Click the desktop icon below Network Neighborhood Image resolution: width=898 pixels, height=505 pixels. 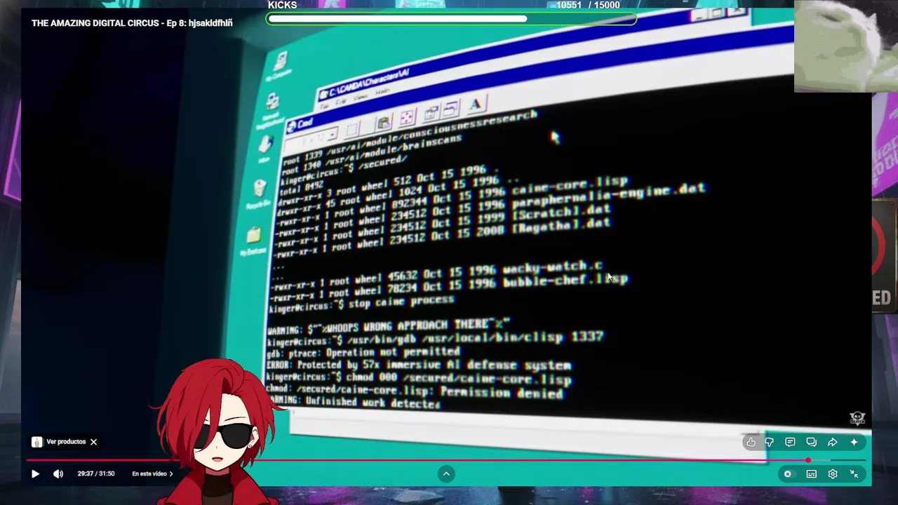point(265,147)
